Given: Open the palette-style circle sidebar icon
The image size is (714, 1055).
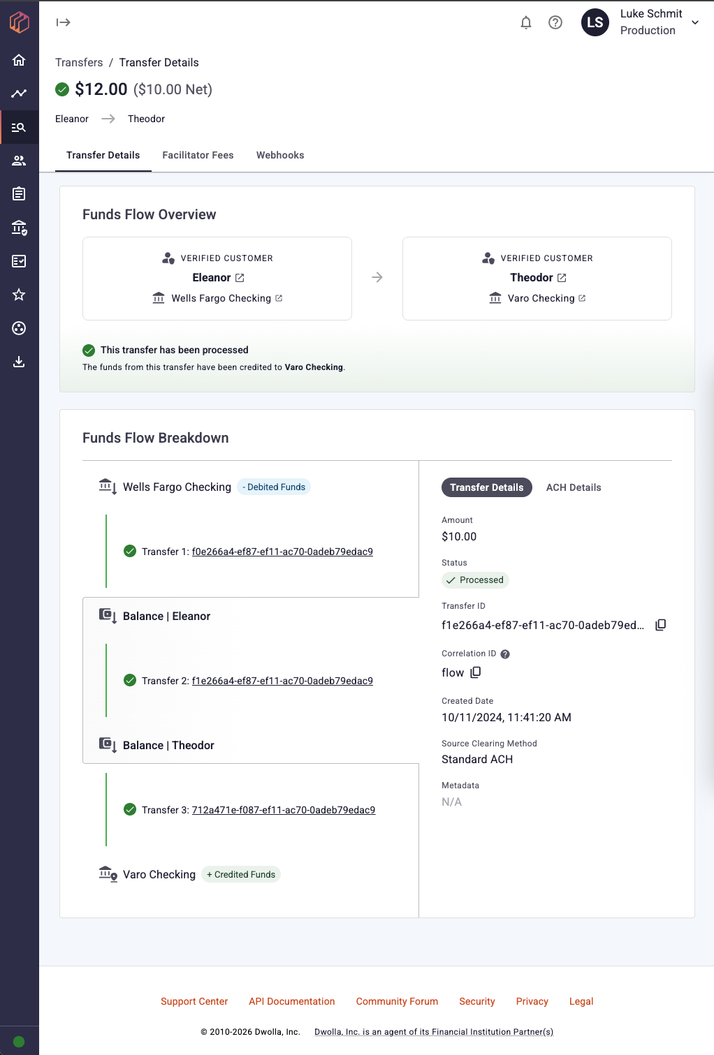Looking at the screenshot, I should click(x=19, y=328).
